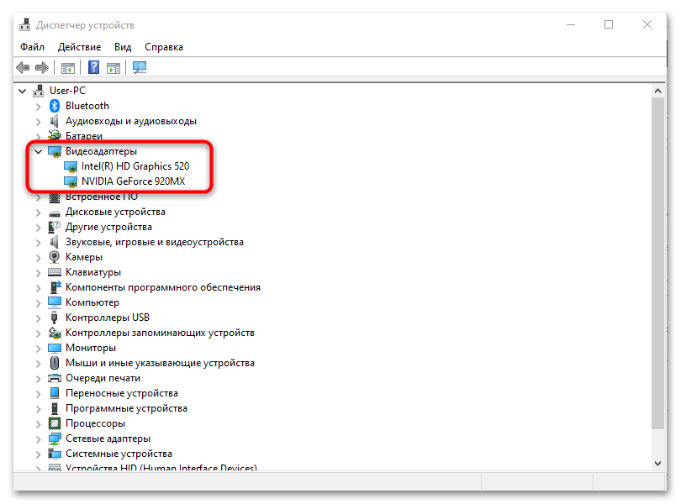Click the Клавиатуры keyboard icon
681x504 pixels.
tap(55, 272)
